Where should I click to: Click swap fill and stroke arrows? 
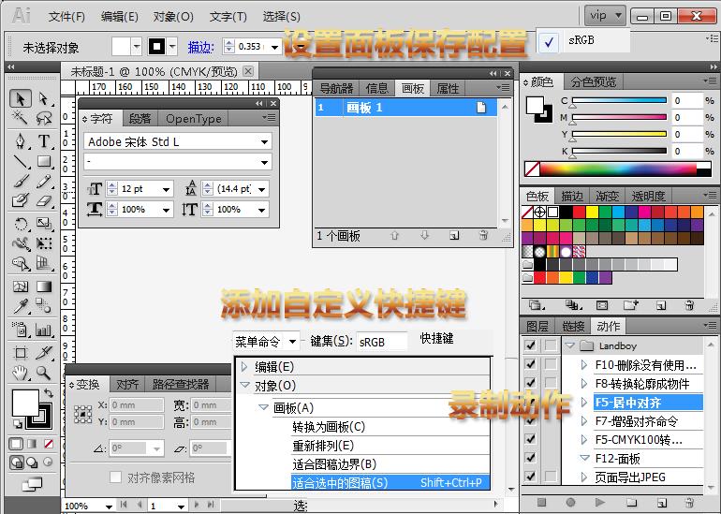[x=49, y=393]
